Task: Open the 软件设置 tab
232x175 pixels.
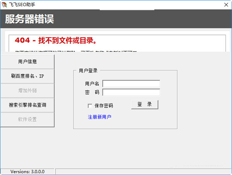Action: 27,119
